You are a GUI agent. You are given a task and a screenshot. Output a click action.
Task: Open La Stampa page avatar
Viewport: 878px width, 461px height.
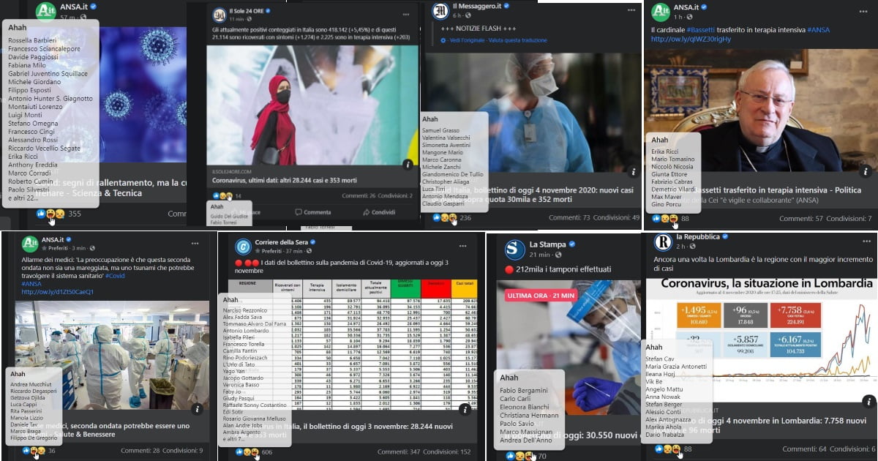coord(514,249)
